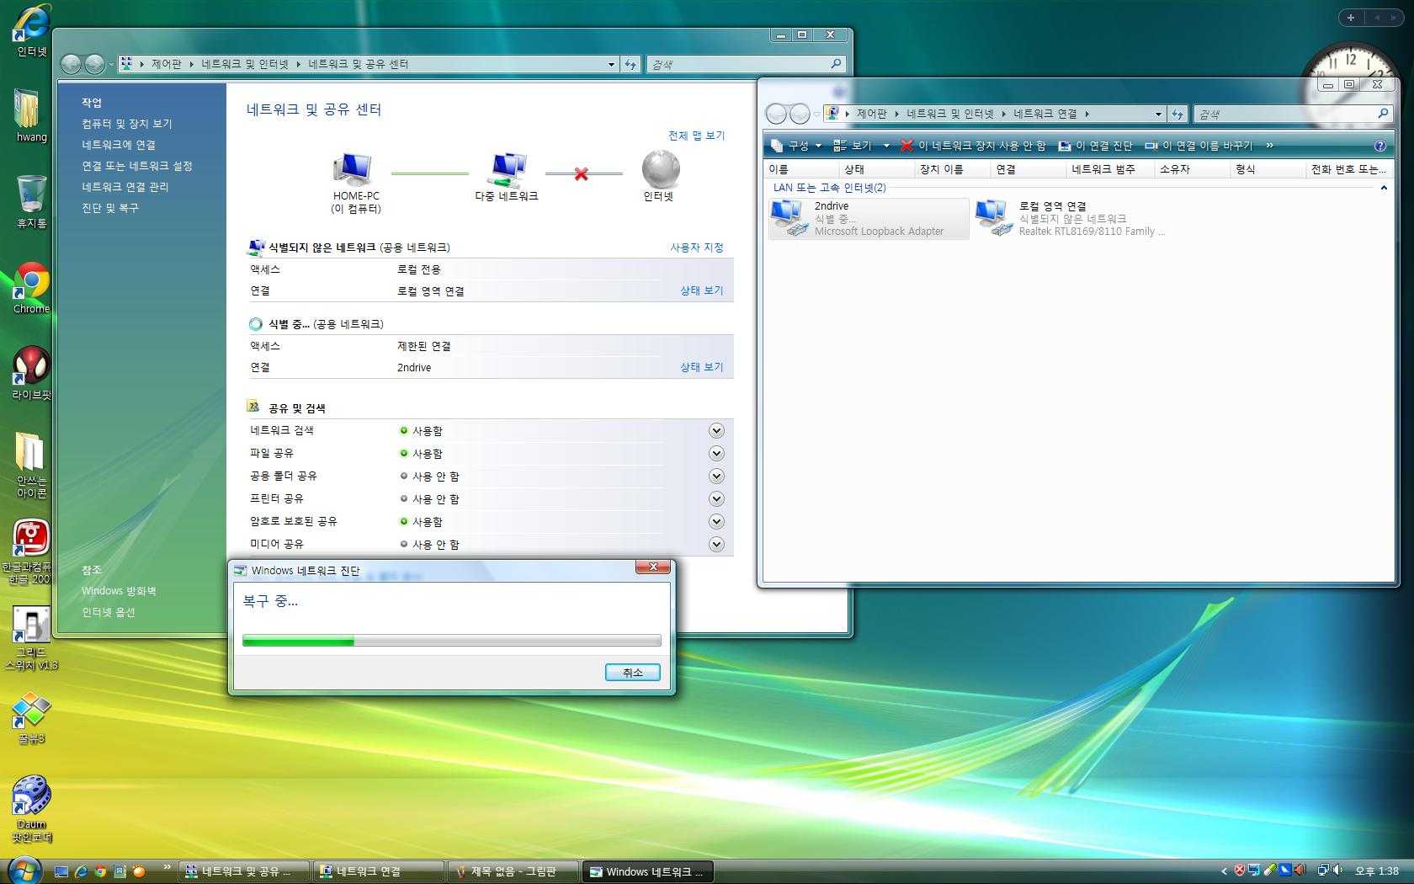The image size is (1414, 884).
Task: Click 상태 보기 for 2ndrive connection
Action: point(702,367)
